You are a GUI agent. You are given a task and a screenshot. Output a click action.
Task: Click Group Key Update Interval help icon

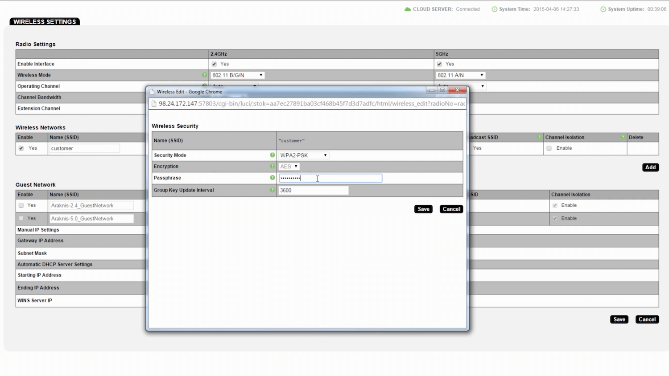click(272, 190)
